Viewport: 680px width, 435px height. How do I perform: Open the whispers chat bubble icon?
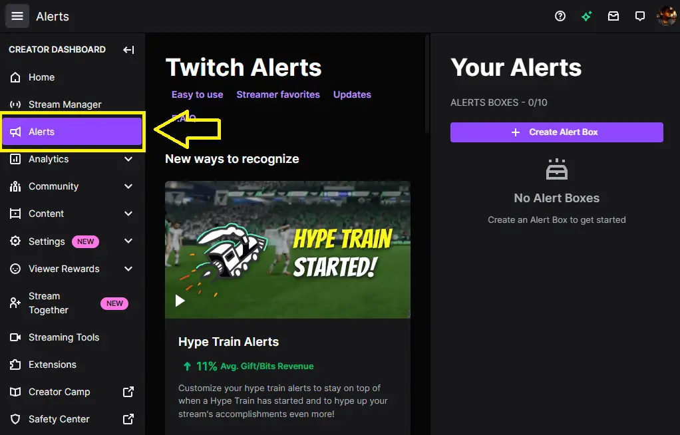point(639,16)
